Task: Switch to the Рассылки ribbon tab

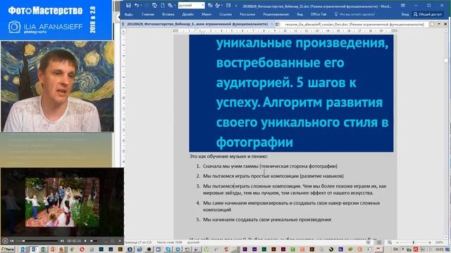Action: point(247,14)
